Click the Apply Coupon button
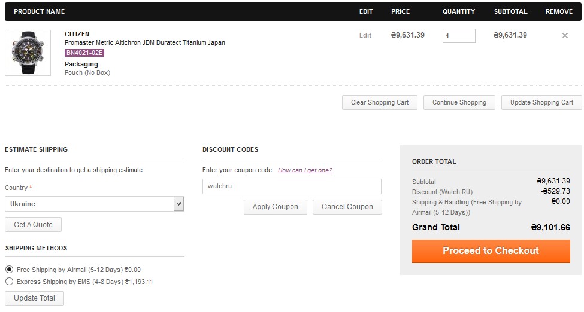 pyautogui.click(x=275, y=207)
